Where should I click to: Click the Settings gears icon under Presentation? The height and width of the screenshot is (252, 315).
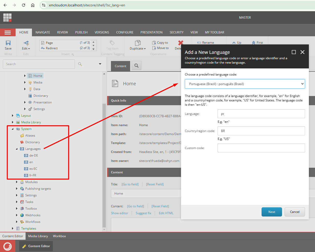(x=30, y=109)
